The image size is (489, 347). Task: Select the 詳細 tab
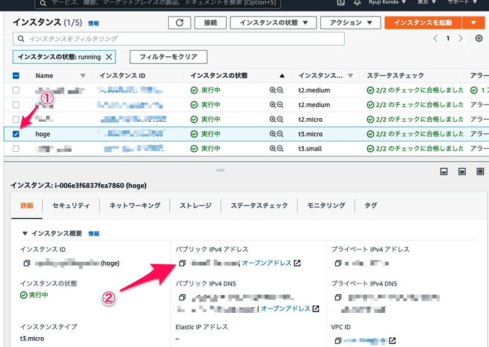point(27,206)
